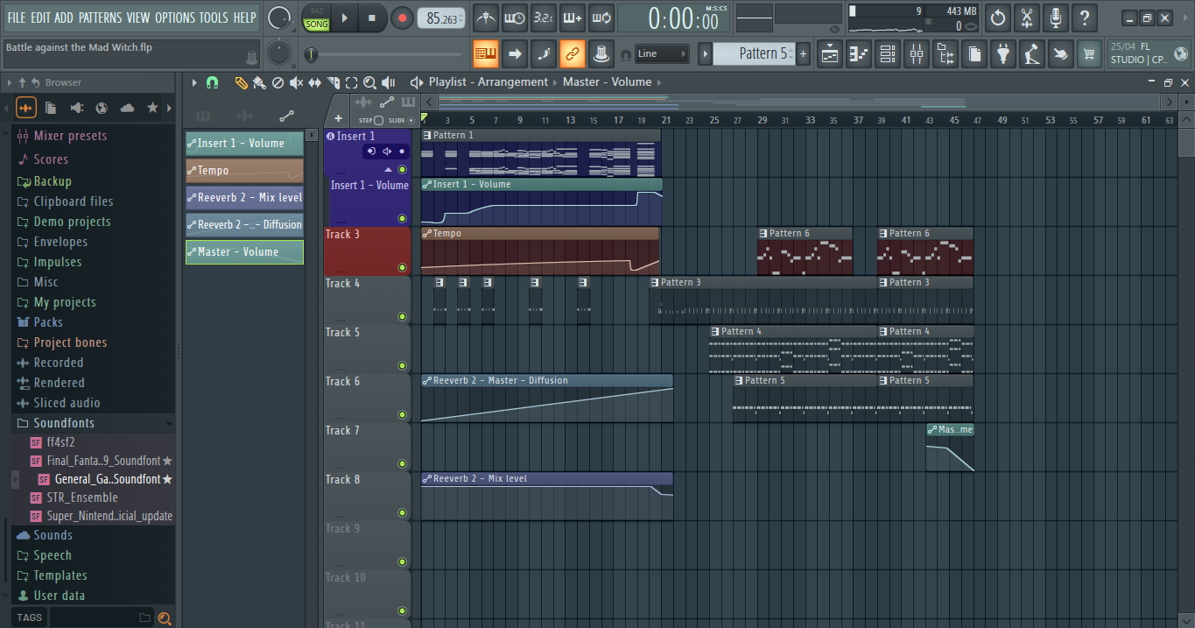Select the Draw pencil tool in Playlist
This screenshot has width=1195, height=628.
click(241, 82)
